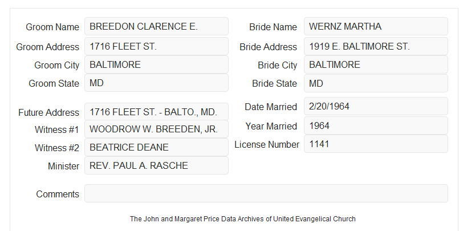
Task: Click the Groom Name label
Action: 52,27
